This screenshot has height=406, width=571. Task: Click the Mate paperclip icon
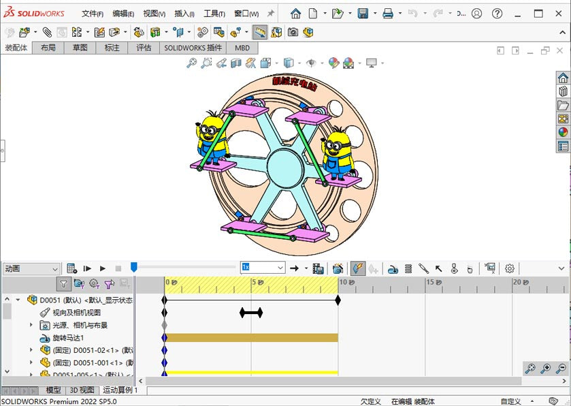click(x=47, y=33)
